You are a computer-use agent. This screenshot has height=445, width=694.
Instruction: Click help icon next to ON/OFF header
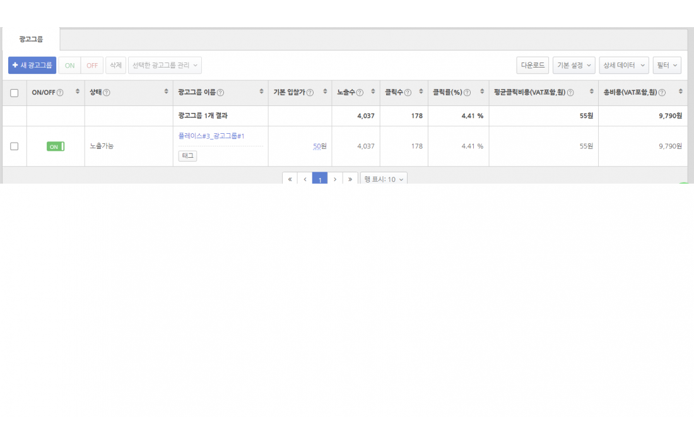point(60,93)
